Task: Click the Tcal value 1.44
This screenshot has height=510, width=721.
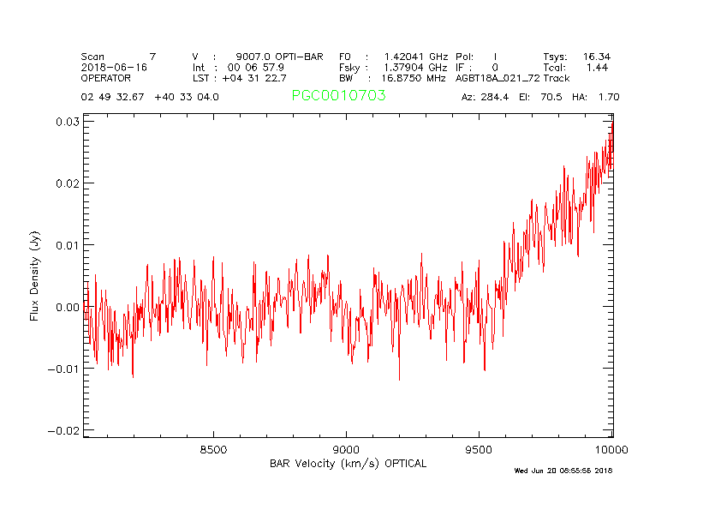Action: [x=597, y=67]
